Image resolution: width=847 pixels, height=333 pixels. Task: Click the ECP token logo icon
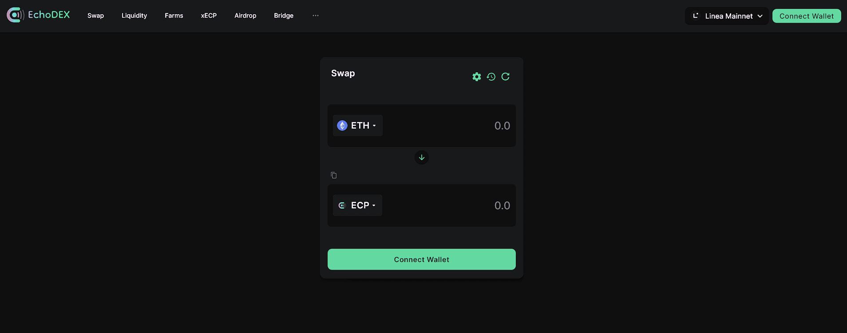[342, 205]
